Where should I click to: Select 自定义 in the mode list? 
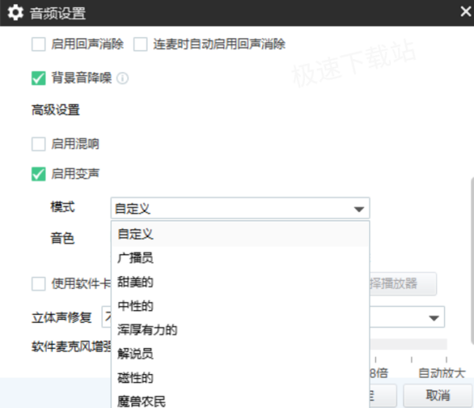point(240,234)
